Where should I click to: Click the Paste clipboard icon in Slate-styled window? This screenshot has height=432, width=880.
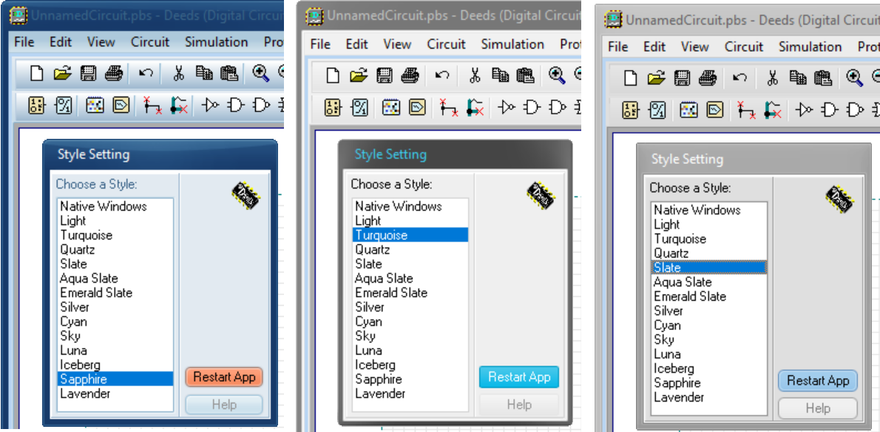(823, 78)
